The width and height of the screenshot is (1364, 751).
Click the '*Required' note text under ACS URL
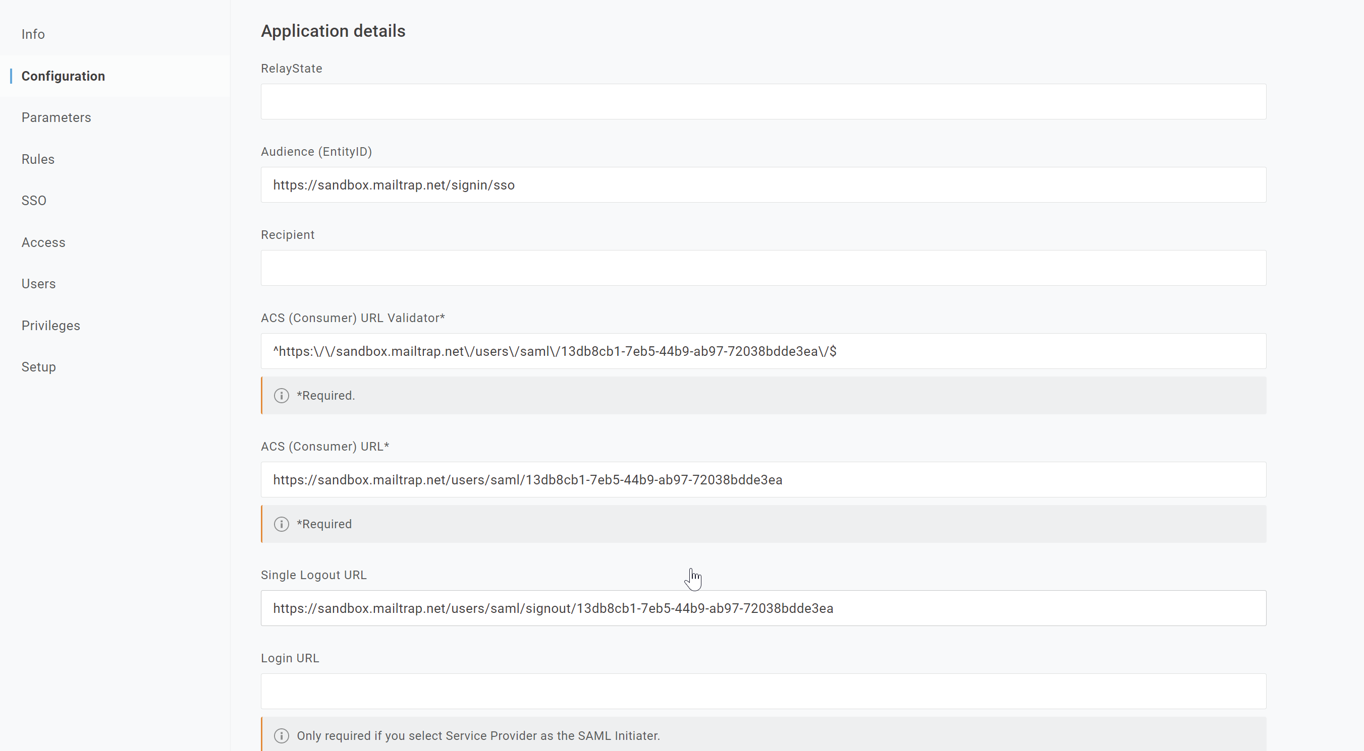324,524
